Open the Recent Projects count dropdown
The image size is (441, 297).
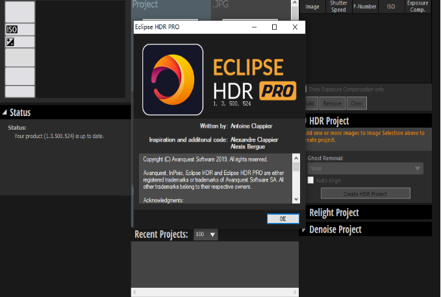pos(206,234)
